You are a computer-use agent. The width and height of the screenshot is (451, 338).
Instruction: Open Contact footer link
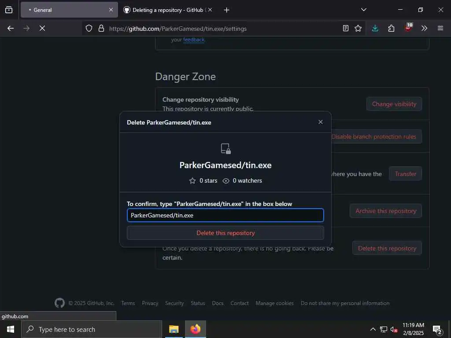tap(240, 303)
